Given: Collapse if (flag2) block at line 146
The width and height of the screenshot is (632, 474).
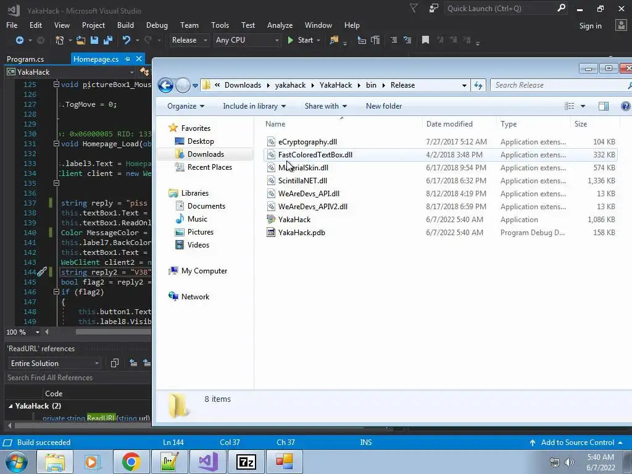Looking at the screenshot, I should pyautogui.click(x=56, y=292).
